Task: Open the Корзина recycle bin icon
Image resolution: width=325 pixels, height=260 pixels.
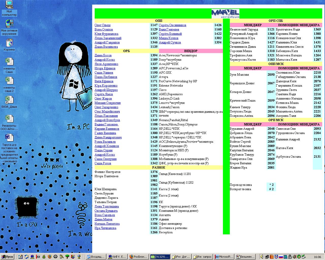Action: (9, 43)
